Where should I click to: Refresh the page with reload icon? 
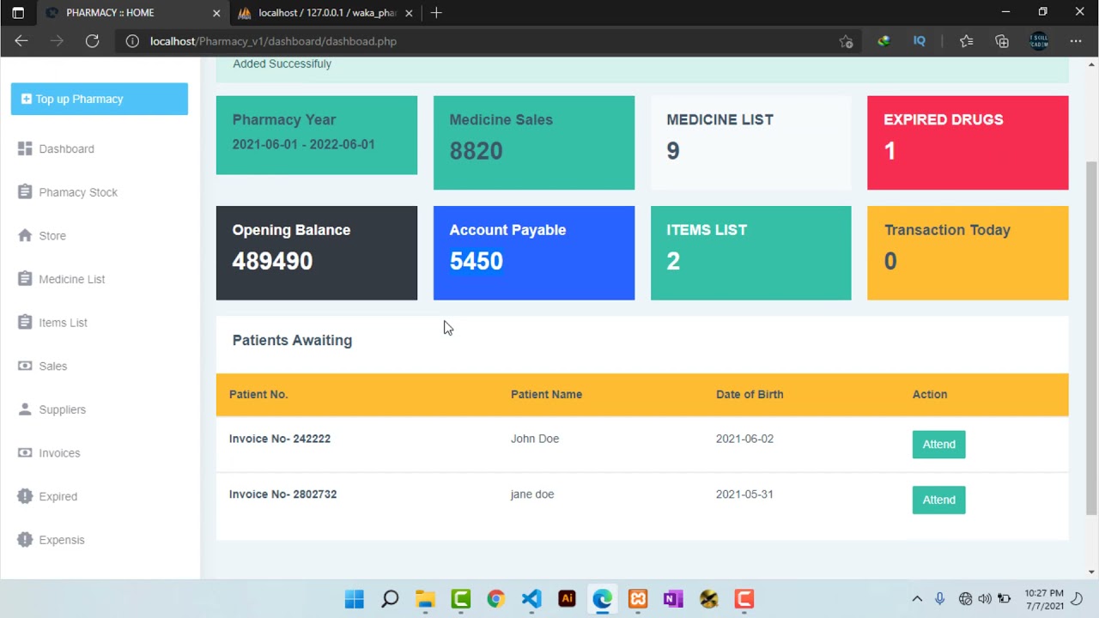(92, 40)
